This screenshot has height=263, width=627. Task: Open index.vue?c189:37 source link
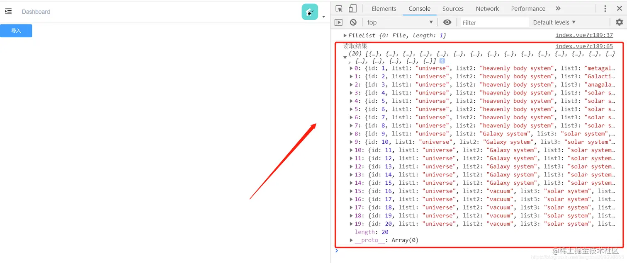click(x=584, y=35)
